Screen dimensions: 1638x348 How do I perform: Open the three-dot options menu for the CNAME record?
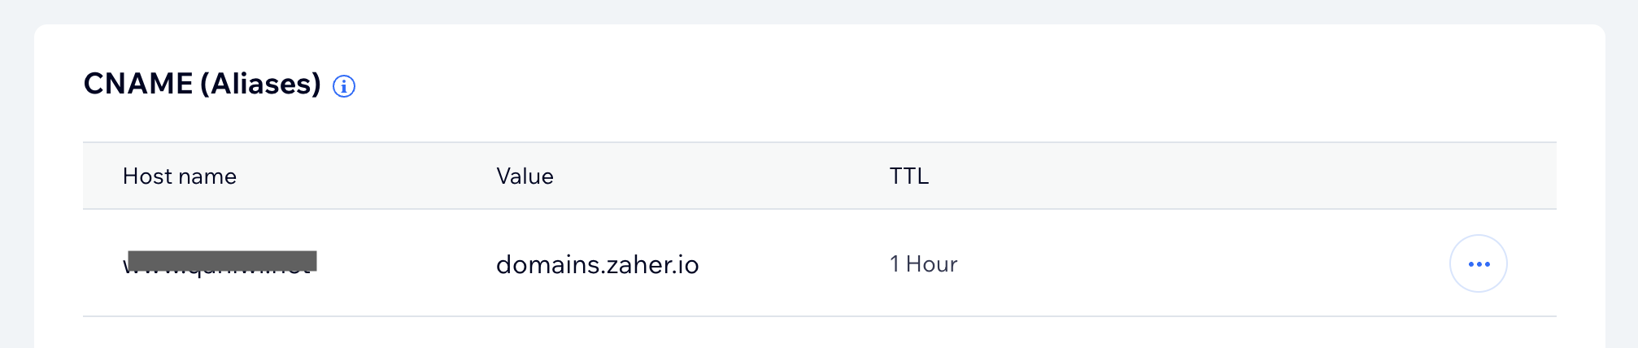pos(1478,263)
